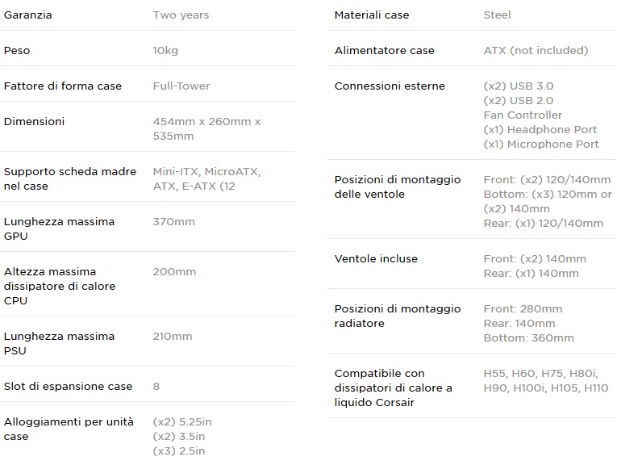Click the 'Posizioni di montaggio delle ventole' label
The width and height of the screenshot is (617, 461).
[x=398, y=186]
